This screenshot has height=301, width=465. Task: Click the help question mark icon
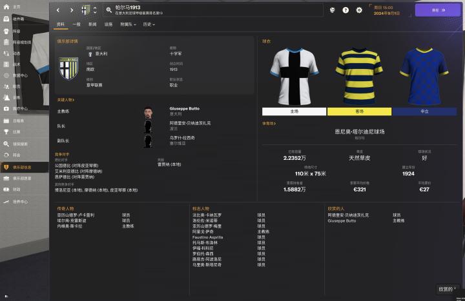[x=346, y=10]
